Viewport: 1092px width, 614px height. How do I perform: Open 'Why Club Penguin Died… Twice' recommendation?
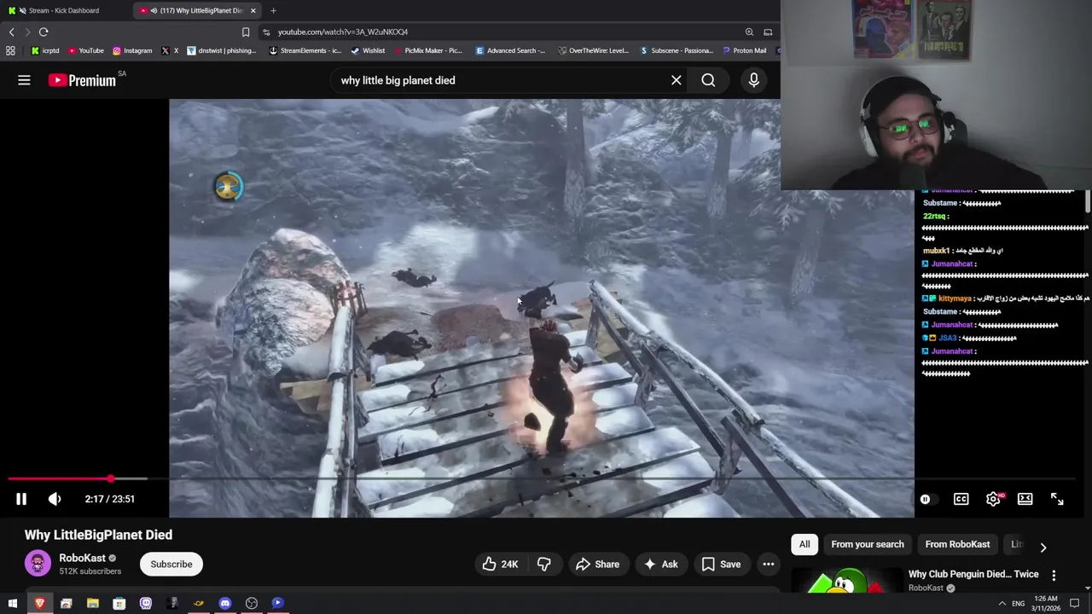973,575
